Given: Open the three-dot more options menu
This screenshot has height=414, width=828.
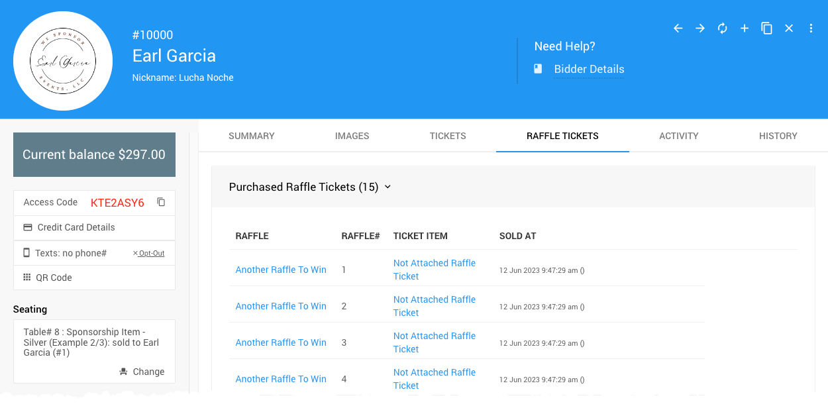Looking at the screenshot, I should [811, 28].
